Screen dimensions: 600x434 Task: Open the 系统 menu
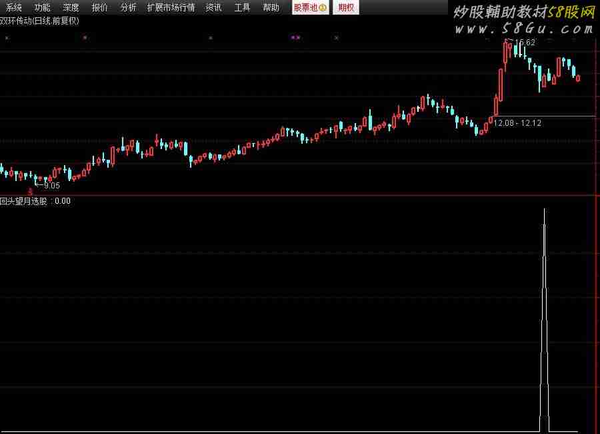(13, 7)
